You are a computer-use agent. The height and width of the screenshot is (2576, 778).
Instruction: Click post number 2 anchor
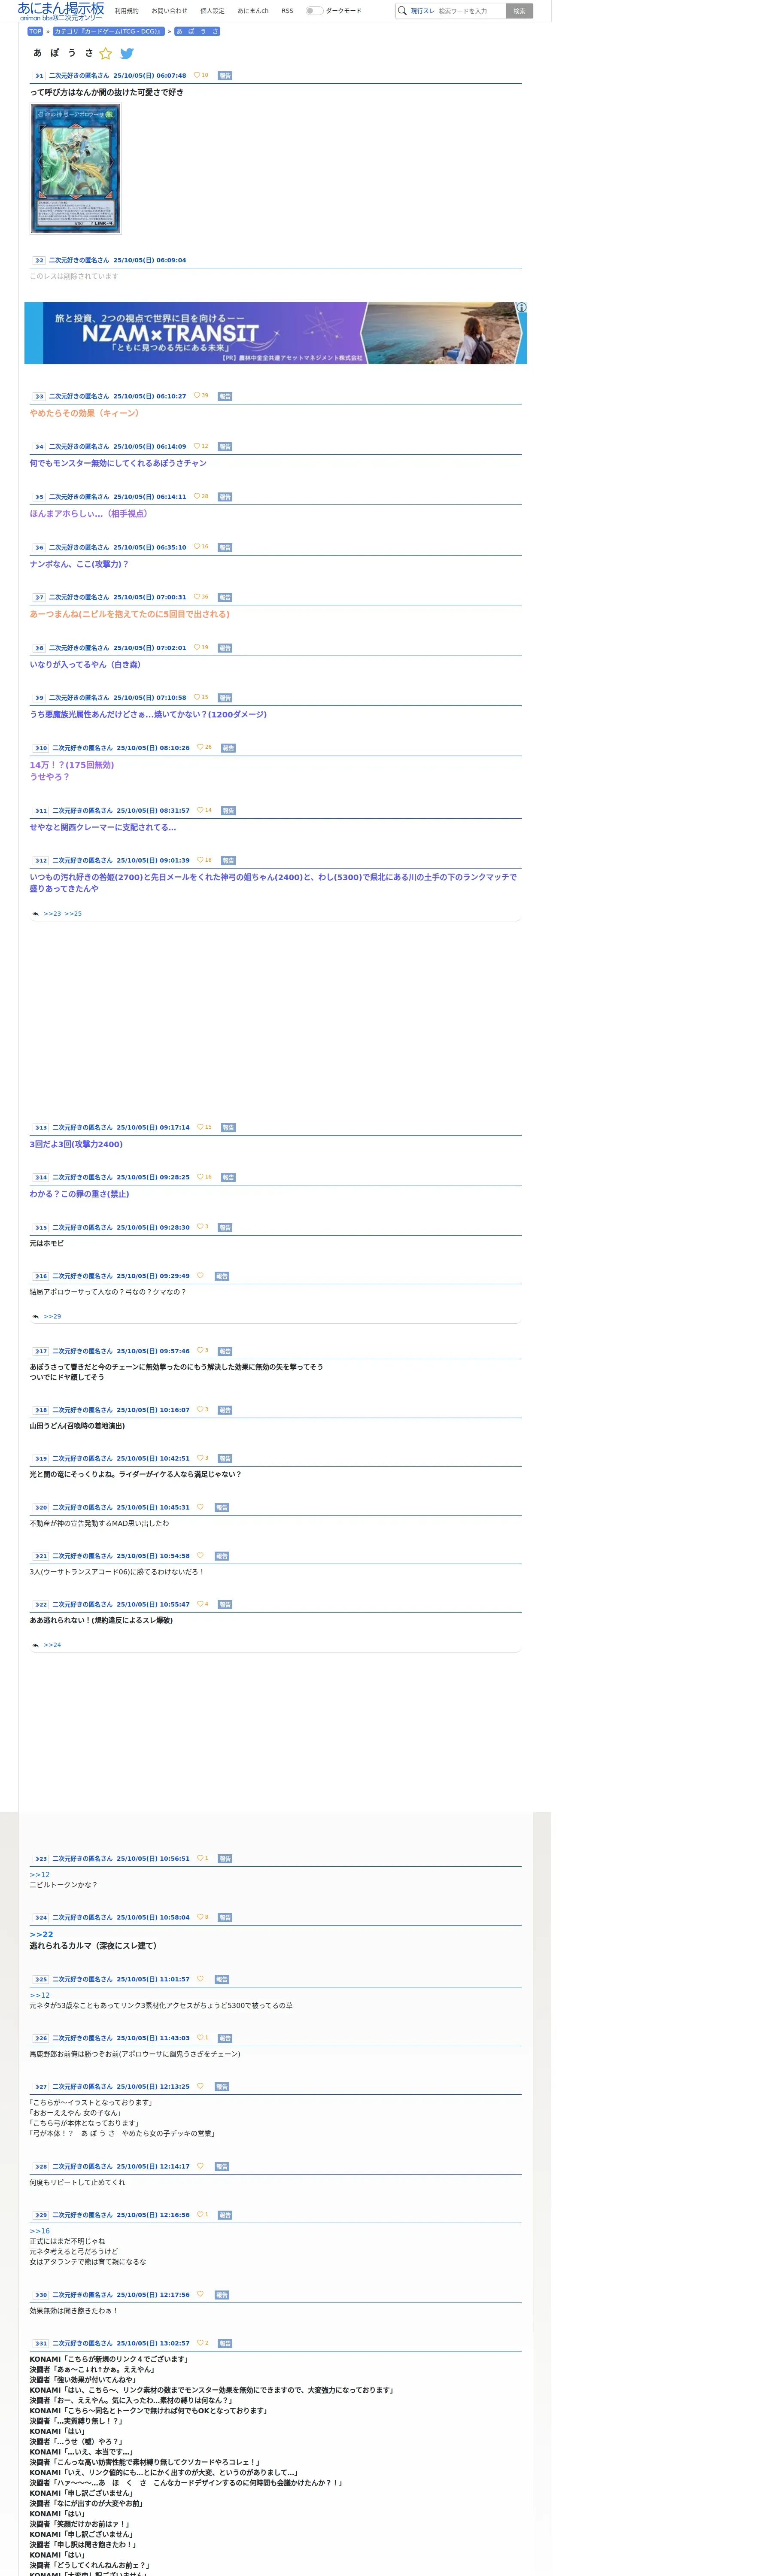coord(39,260)
